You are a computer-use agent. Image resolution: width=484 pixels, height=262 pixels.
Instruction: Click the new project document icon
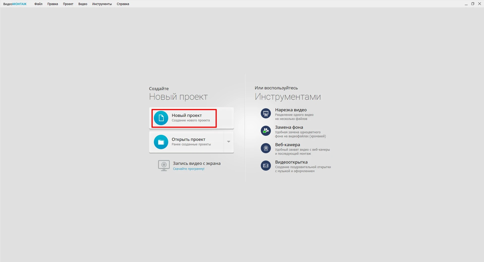pos(161,118)
